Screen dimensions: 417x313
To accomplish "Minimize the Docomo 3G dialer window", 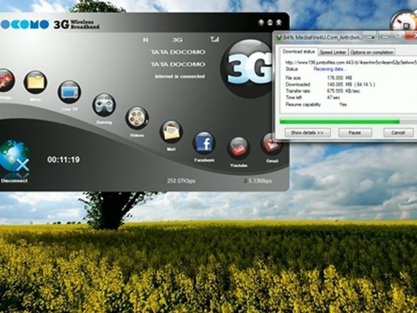I will 270,23.
